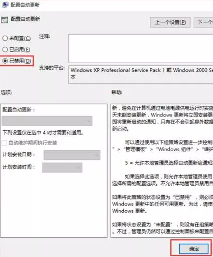Screen dimensions: 213x257
Task: Open the 计划安装时间 dropdown
Action: (x=62, y=167)
